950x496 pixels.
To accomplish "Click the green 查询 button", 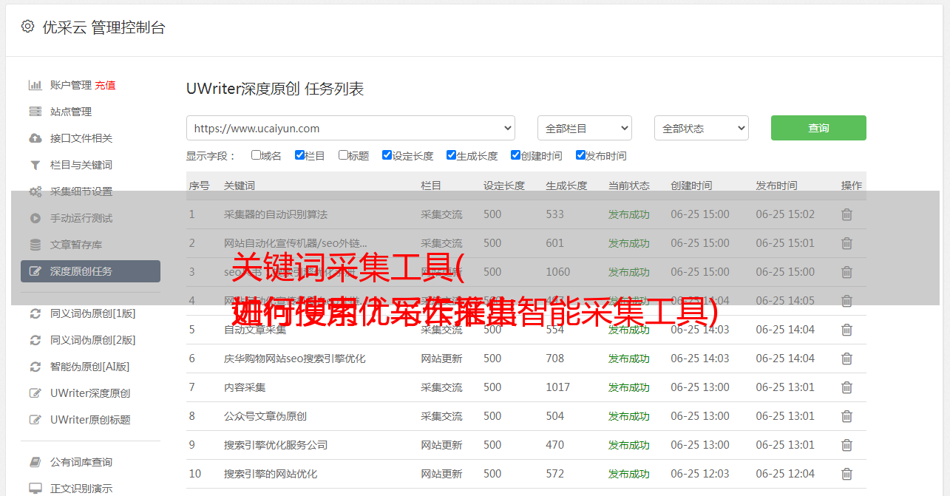I will click(818, 128).
